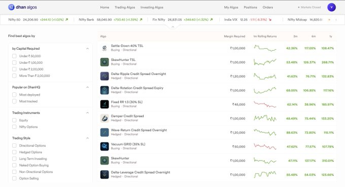Image resolution: width=345 pixels, height=187 pixels.
Task: Collapse the Trading Style section
Action: (x=87, y=138)
